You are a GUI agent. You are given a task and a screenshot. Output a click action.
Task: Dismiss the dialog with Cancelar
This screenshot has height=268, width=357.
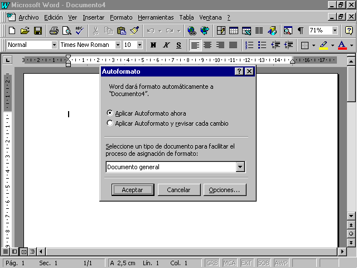(179, 190)
